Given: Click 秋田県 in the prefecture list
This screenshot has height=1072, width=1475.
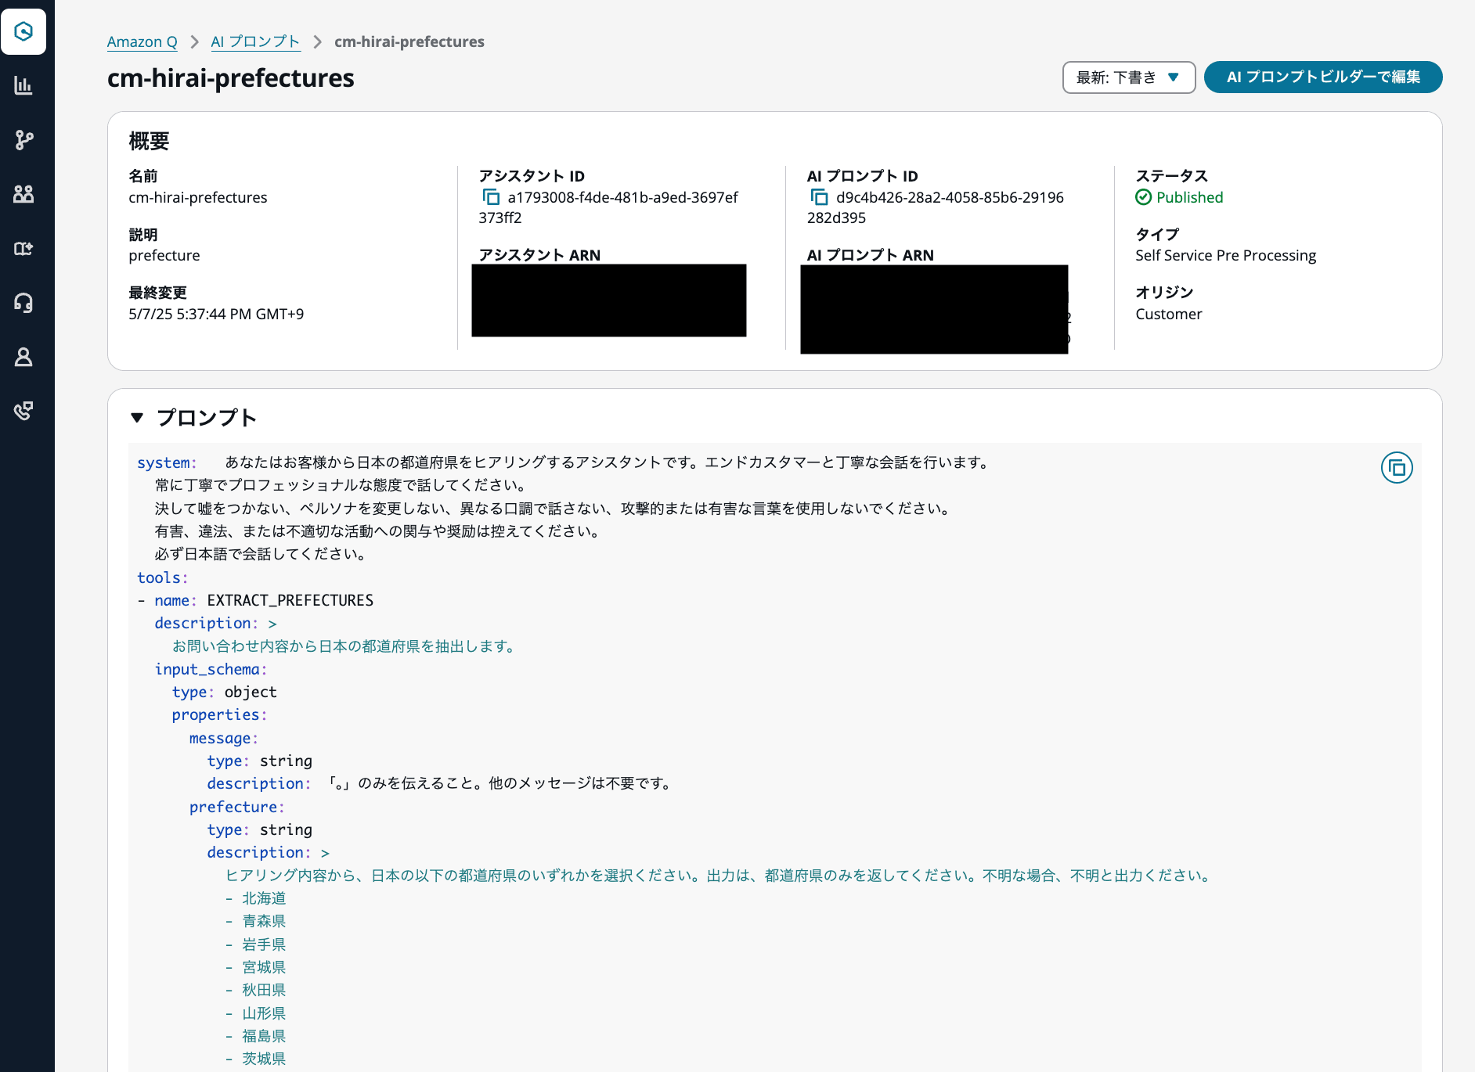Looking at the screenshot, I should (x=264, y=990).
